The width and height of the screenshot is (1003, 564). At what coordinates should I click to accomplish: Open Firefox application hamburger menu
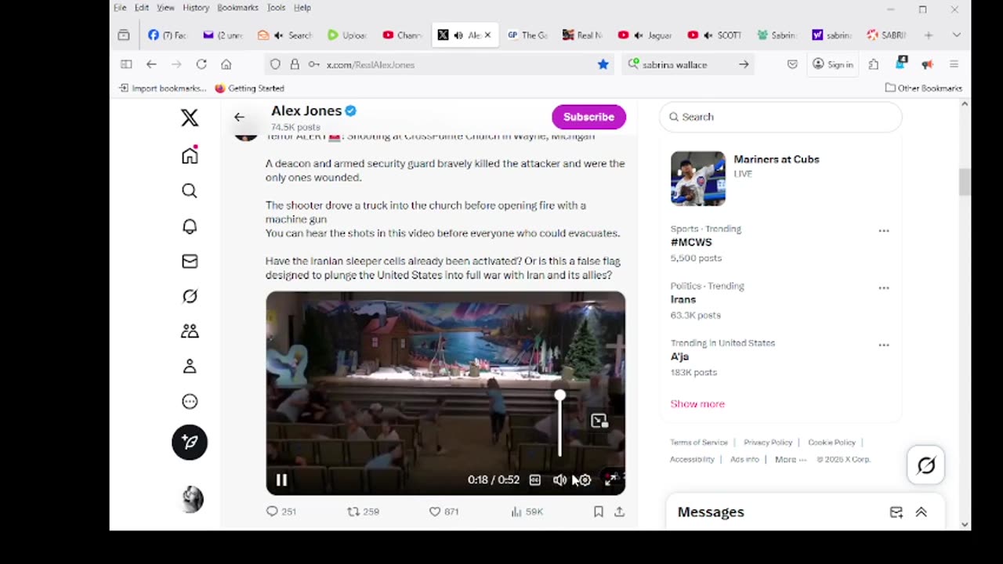954,64
